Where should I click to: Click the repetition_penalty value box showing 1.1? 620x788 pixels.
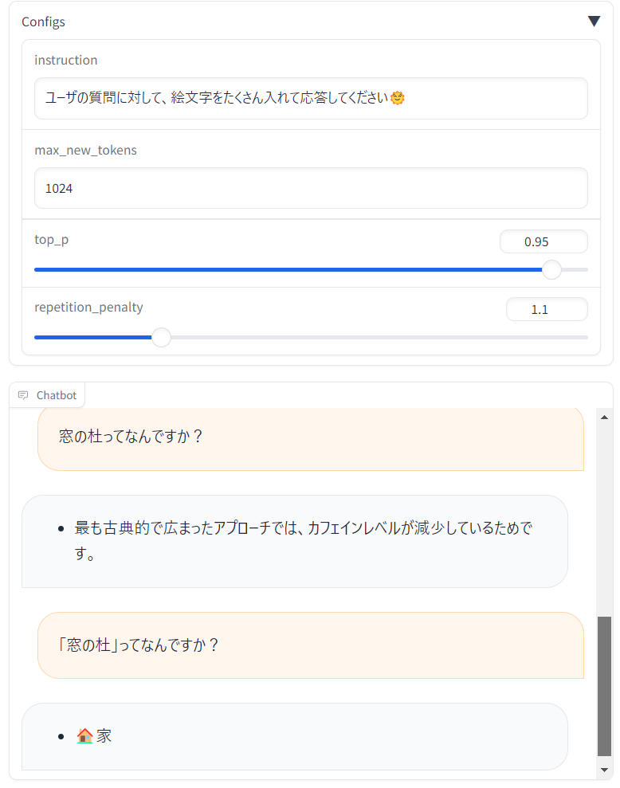547,309
